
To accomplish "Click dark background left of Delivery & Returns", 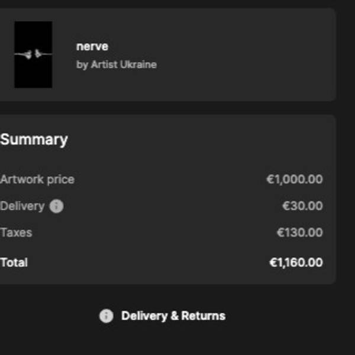I will 47,316.
